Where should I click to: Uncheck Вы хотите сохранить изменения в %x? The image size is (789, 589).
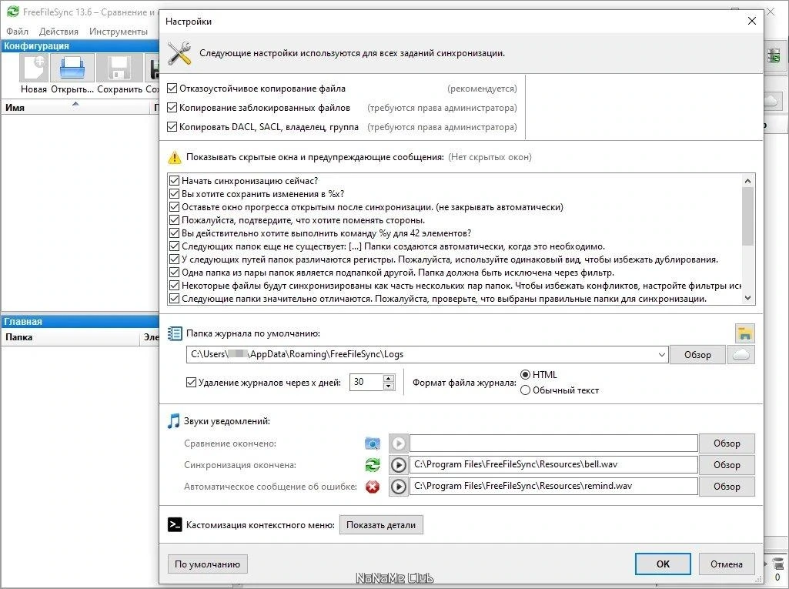pyautogui.click(x=174, y=194)
